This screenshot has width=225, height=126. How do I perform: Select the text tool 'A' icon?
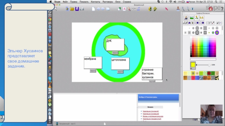124,9
